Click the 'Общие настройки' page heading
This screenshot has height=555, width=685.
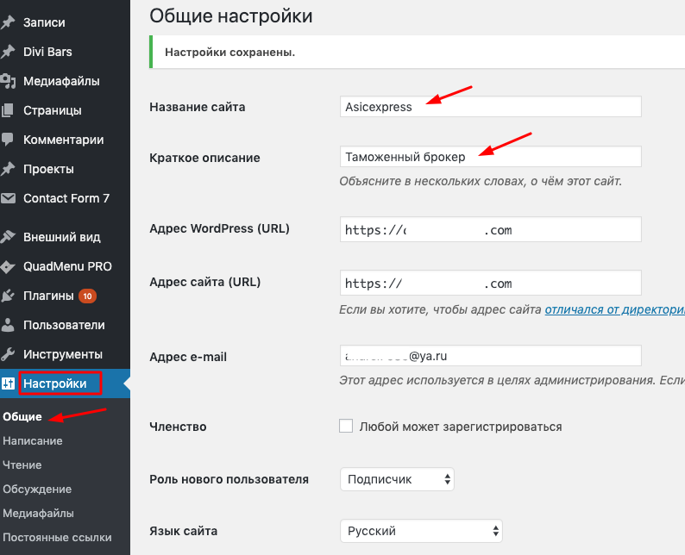(x=231, y=16)
